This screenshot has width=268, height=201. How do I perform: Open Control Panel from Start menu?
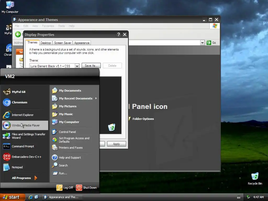click(x=74, y=132)
